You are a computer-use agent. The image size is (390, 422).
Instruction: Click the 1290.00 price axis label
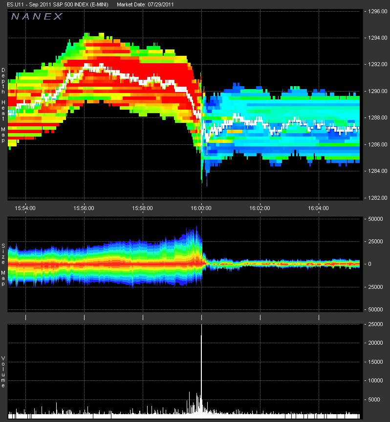pos(378,91)
